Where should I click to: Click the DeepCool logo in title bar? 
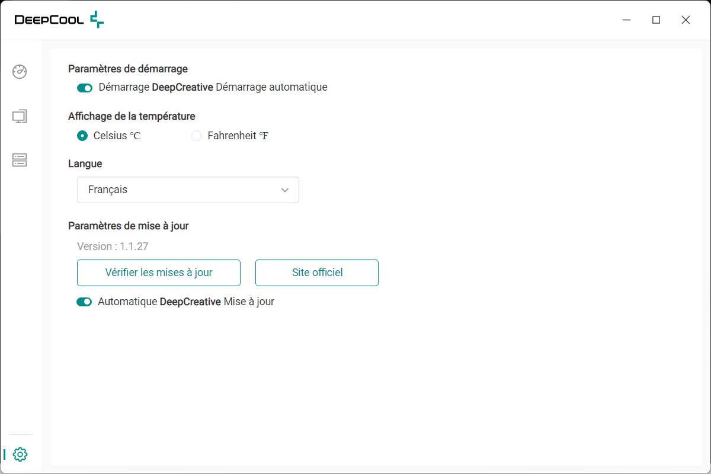pos(59,20)
